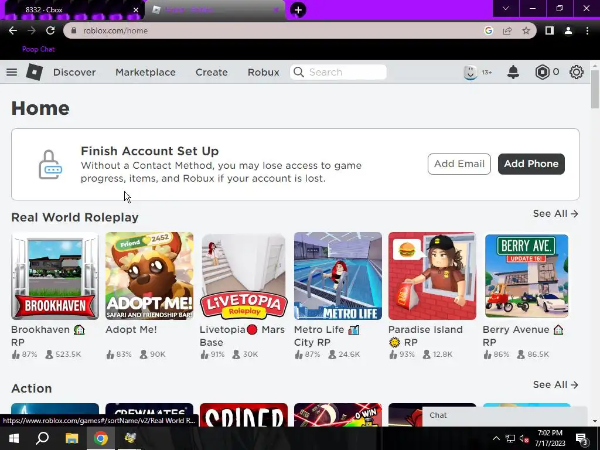600x450 pixels.
Task: Open the Paradise Island thumbnail
Action: [x=432, y=276]
